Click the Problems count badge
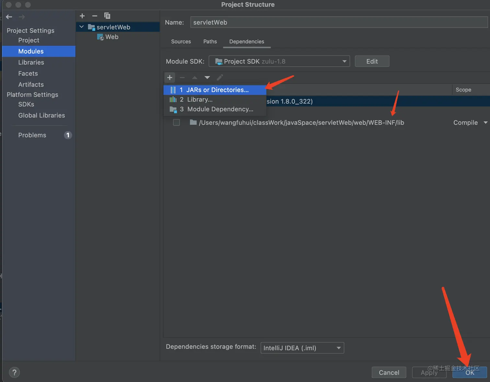Screen dimensions: 490x382 (x=68, y=135)
